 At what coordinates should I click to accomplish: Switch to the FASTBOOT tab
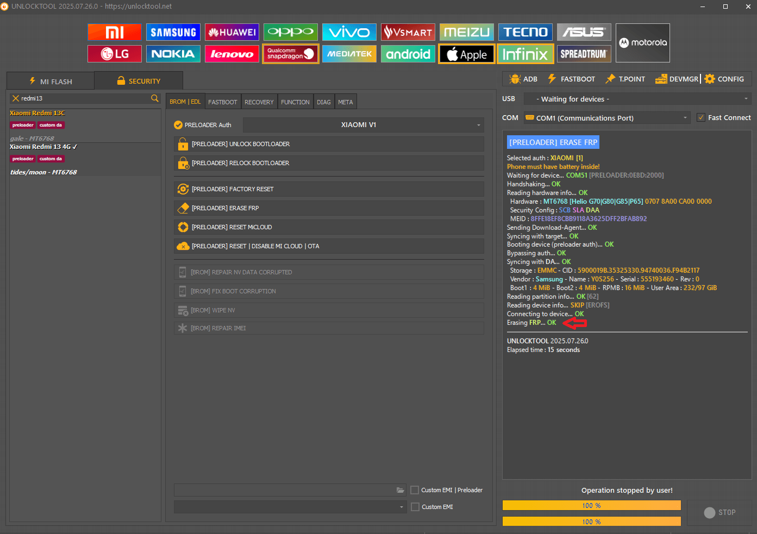point(222,102)
